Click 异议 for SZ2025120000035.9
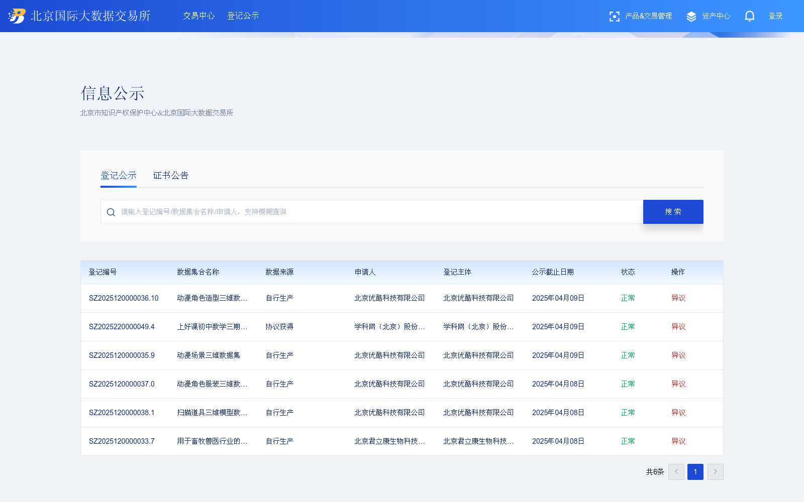The width and height of the screenshot is (804, 502). [678, 355]
